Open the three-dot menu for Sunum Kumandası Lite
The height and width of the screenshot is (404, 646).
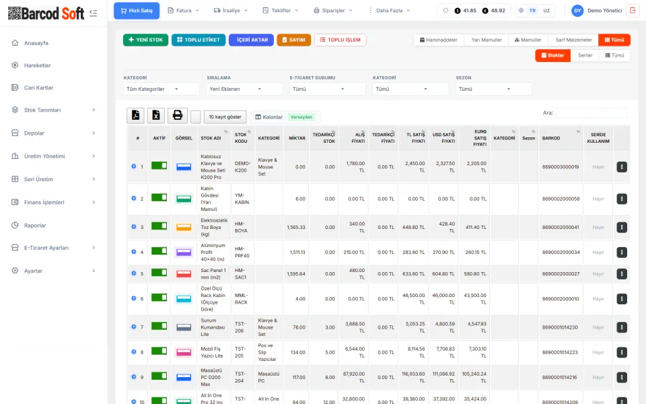(622, 327)
